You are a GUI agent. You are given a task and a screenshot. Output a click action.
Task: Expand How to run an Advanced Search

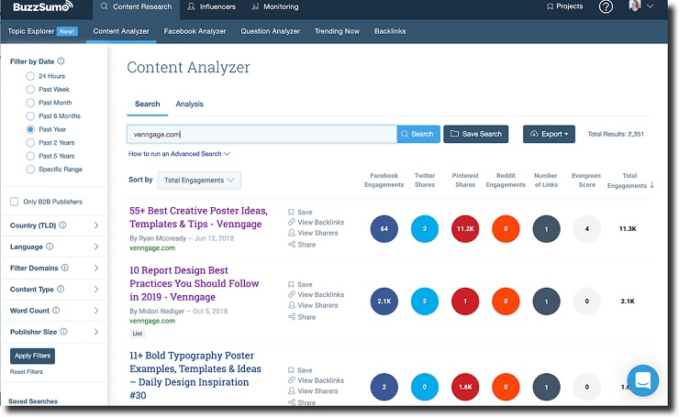(179, 154)
